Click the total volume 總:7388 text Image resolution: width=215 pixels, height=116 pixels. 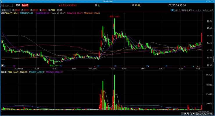(x=136, y=5)
